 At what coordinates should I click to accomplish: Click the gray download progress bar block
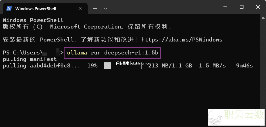click(x=107, y=66)
